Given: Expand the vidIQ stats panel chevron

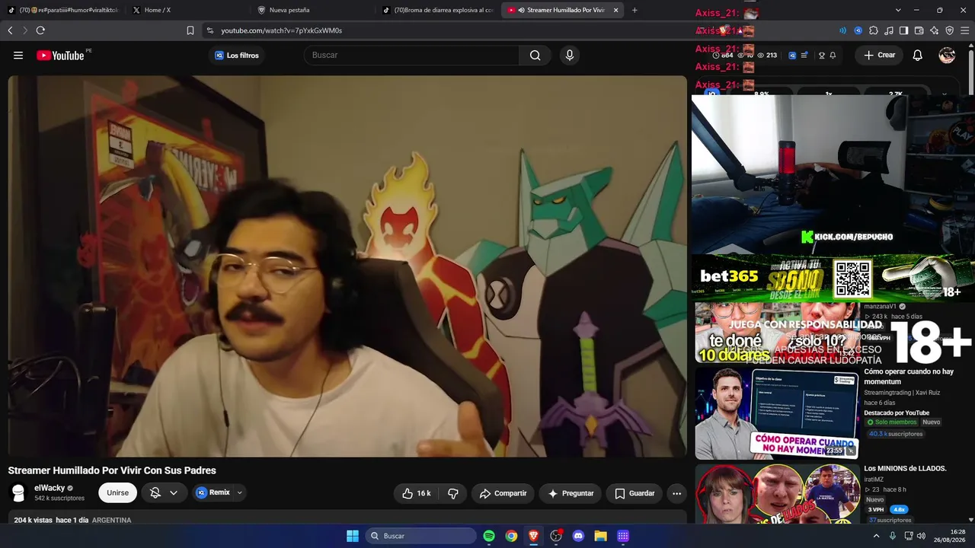Looking at the screenshot, I should tap(945, 94).
